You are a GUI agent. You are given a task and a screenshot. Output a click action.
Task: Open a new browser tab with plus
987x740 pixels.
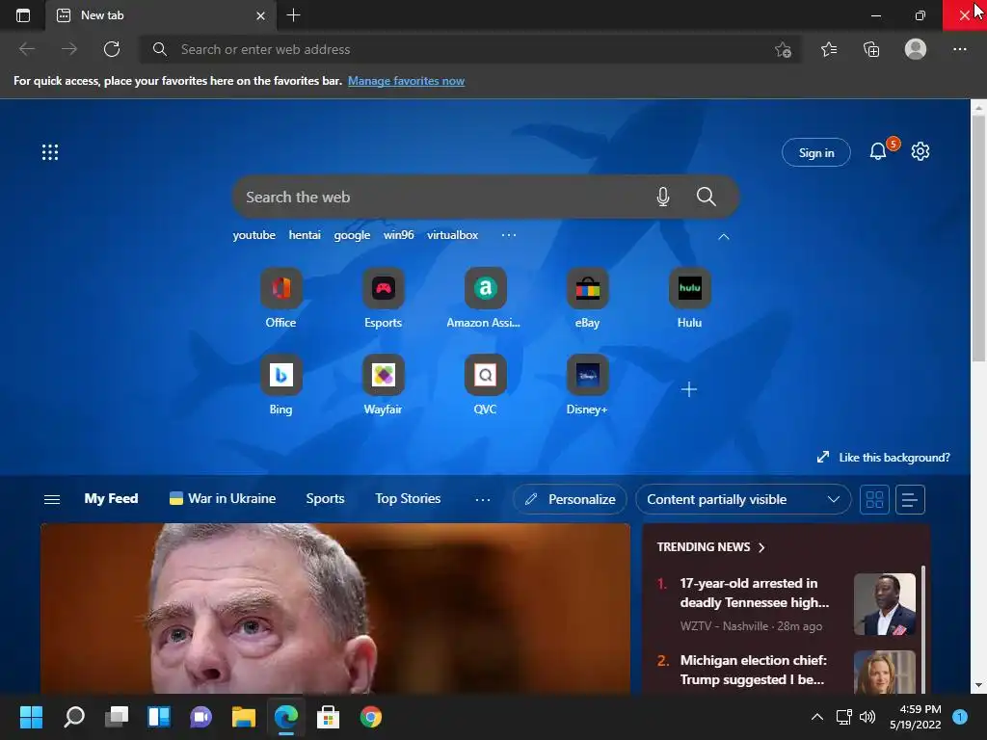click(293, 15)
